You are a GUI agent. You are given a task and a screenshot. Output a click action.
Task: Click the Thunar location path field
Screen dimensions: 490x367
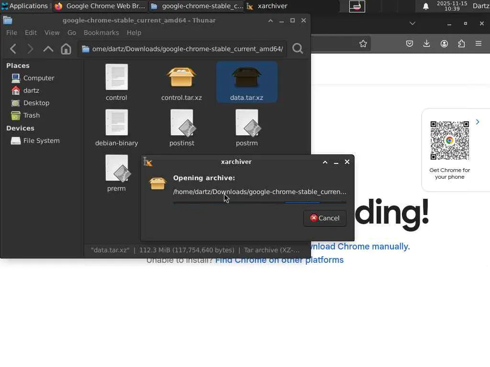182,49
